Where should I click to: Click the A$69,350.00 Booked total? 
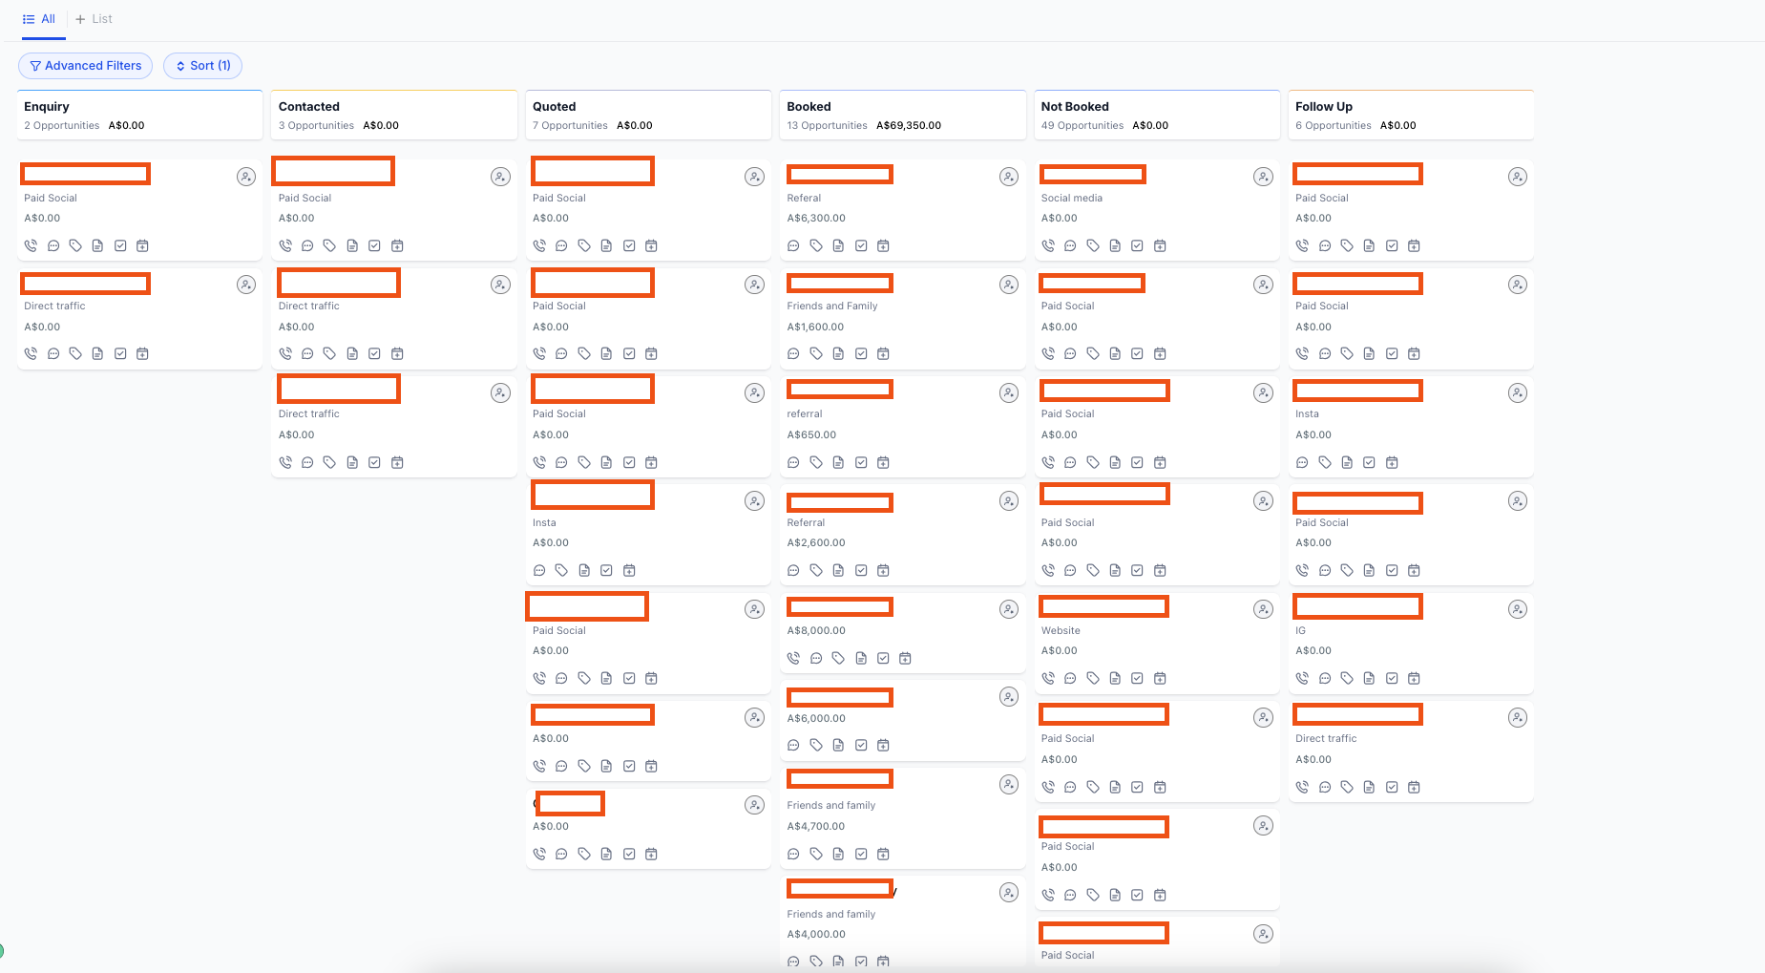[x=909, y=126]
